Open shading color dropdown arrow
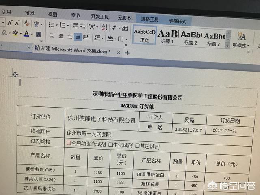 [x=115, y=39]
